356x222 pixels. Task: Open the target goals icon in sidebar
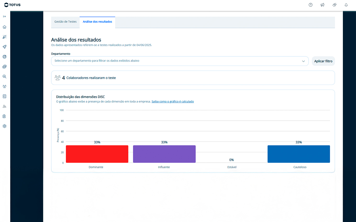(4, 57)
